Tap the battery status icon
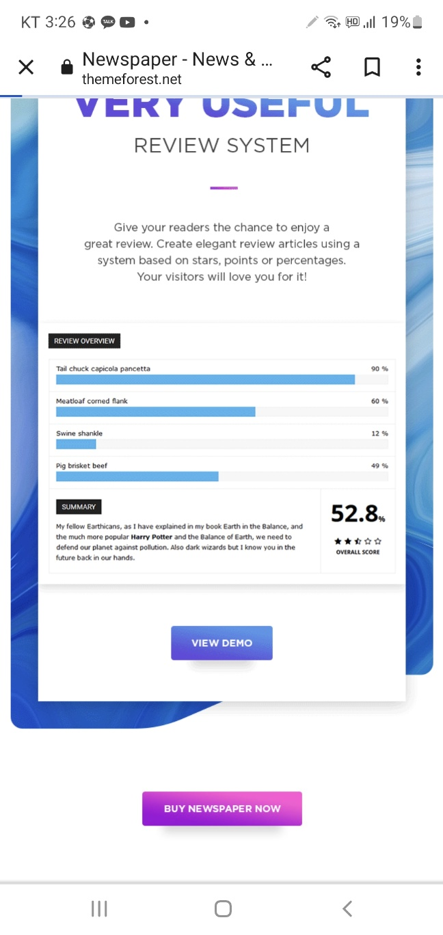The height and width of the screenshot is (935, 443). click(x=418, y=22)
